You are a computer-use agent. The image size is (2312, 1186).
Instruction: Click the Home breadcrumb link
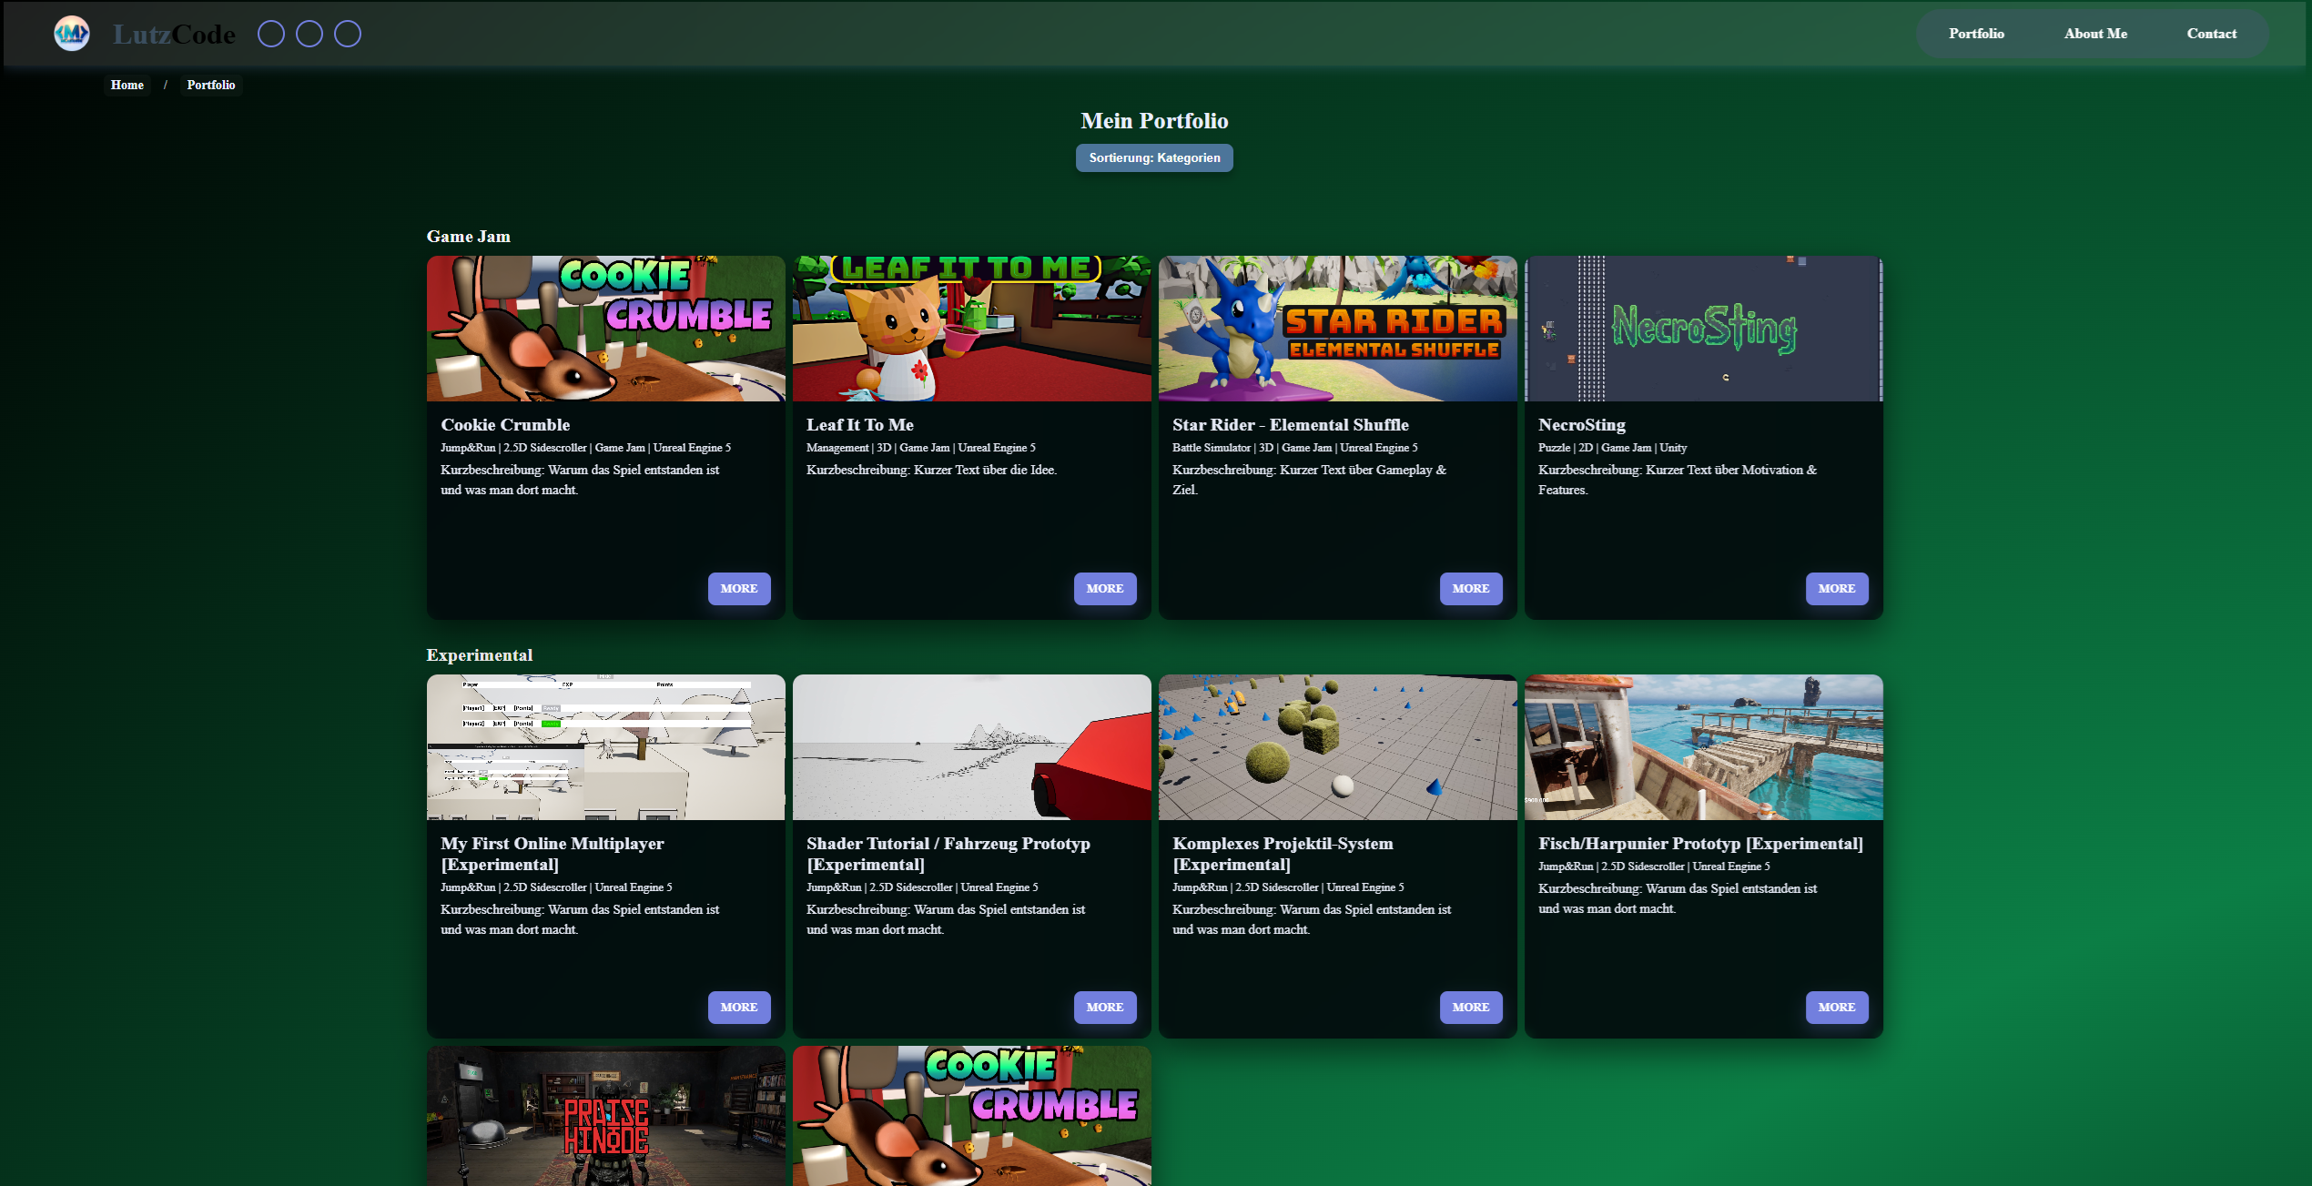(x=127, y=85)
